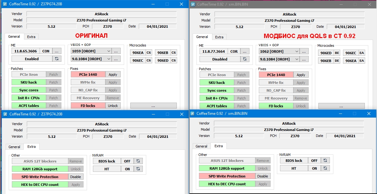The width and height of the screenshot is (377, 194).
Task: Disable SPD Write Protection in Z37PG74.20B Extra window
Action: pyautogui.click(x=75, y=177)
